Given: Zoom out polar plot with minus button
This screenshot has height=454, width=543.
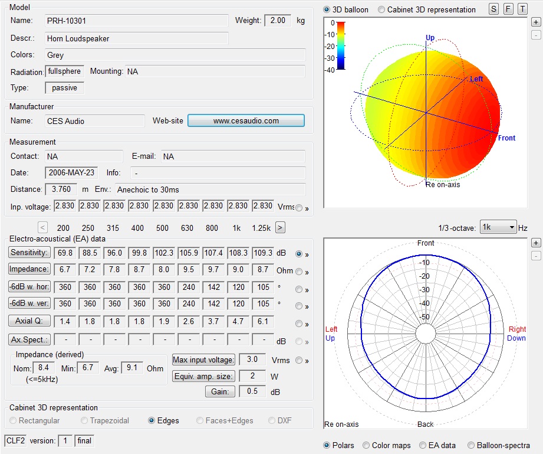Looking at the screenshot, I should pyautogui.click(x=535, y=256).
